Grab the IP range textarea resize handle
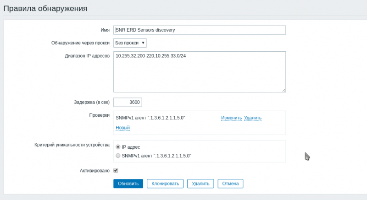Viewport: 367px width, 200px height. (284, 90)
